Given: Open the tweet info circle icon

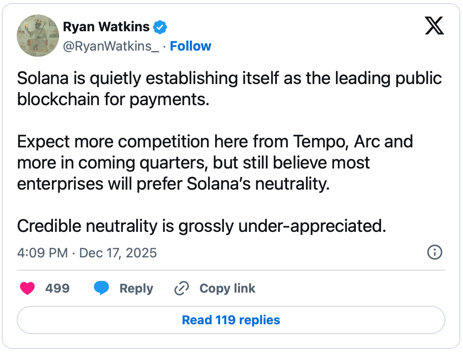Looking at the screenshot, I should pos(435,252).
